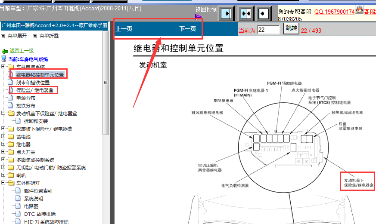
Task: Expand the 多路集成控制系统 node
Action: (x=3, y=160)
